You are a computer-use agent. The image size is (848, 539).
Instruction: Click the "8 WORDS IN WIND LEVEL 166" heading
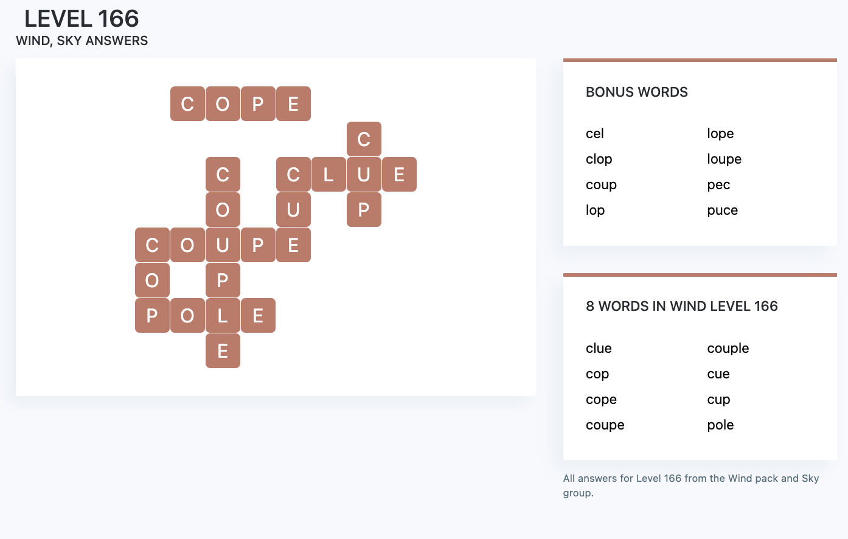681,307
